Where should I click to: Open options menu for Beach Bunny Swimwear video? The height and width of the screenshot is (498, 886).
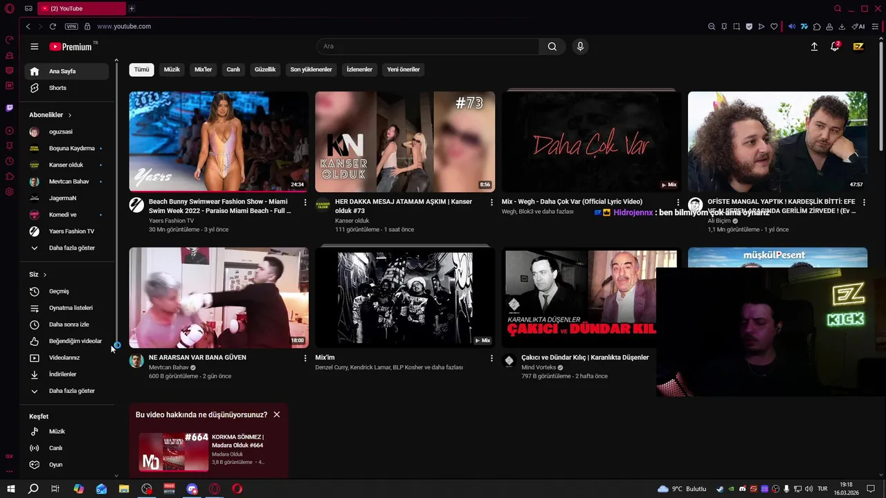pos(305,203)
